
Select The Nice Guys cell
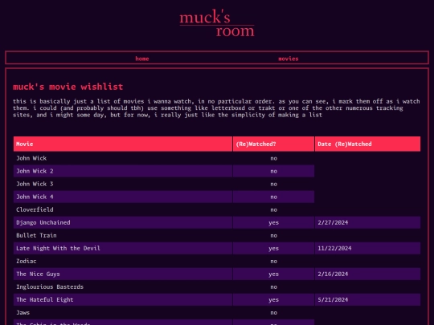click(123, 274)
